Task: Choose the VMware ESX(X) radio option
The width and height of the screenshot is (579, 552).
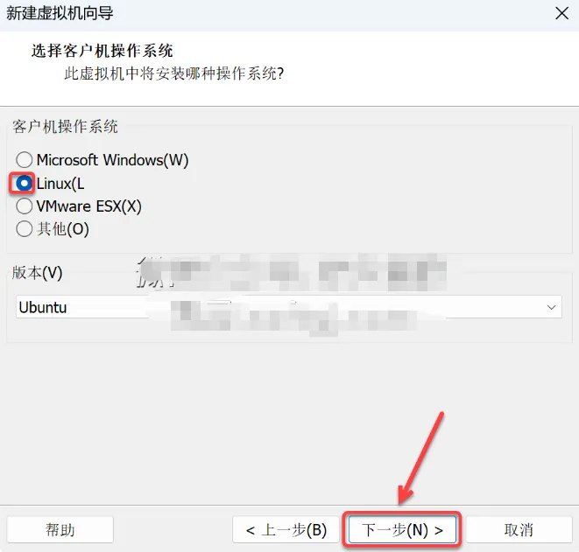Action: [x=24, y=206]
